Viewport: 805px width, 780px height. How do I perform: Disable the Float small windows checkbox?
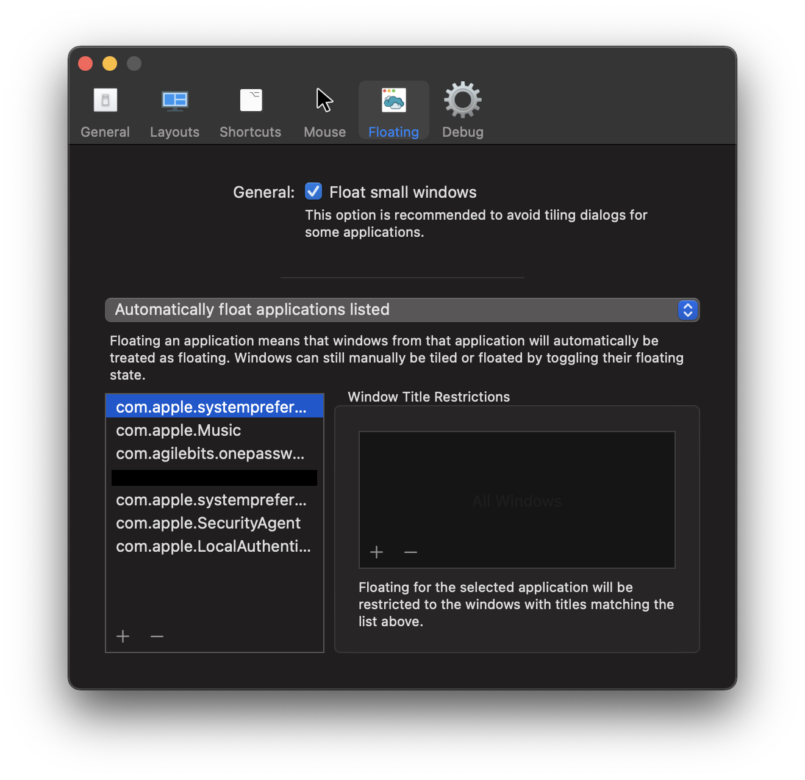click(313, 191)
